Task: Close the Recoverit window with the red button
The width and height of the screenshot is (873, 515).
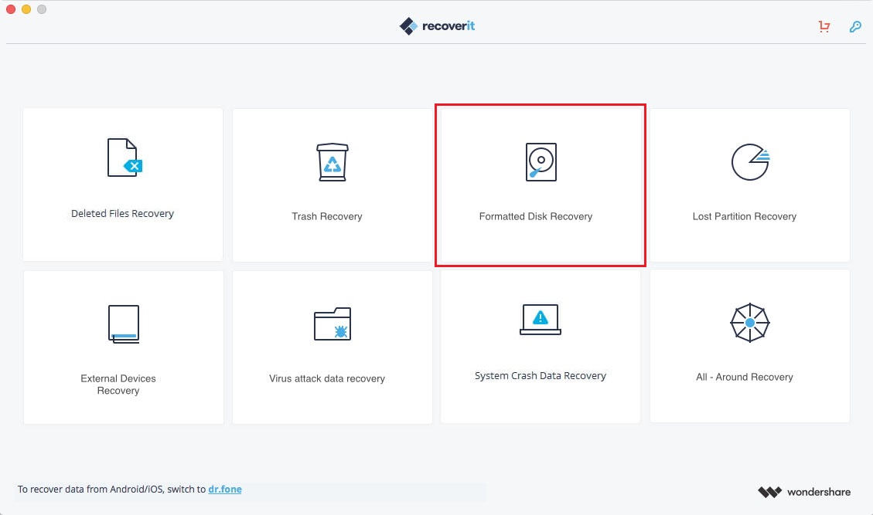Action: tap(11, 9)
